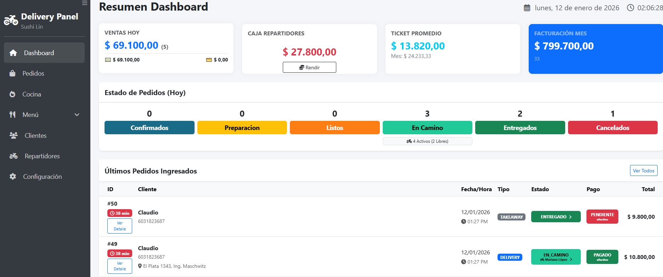
Task: Click the Ver Todos button
Action: point(644,171)
